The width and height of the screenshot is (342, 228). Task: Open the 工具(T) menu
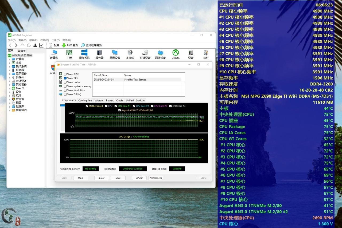[56, 40]
